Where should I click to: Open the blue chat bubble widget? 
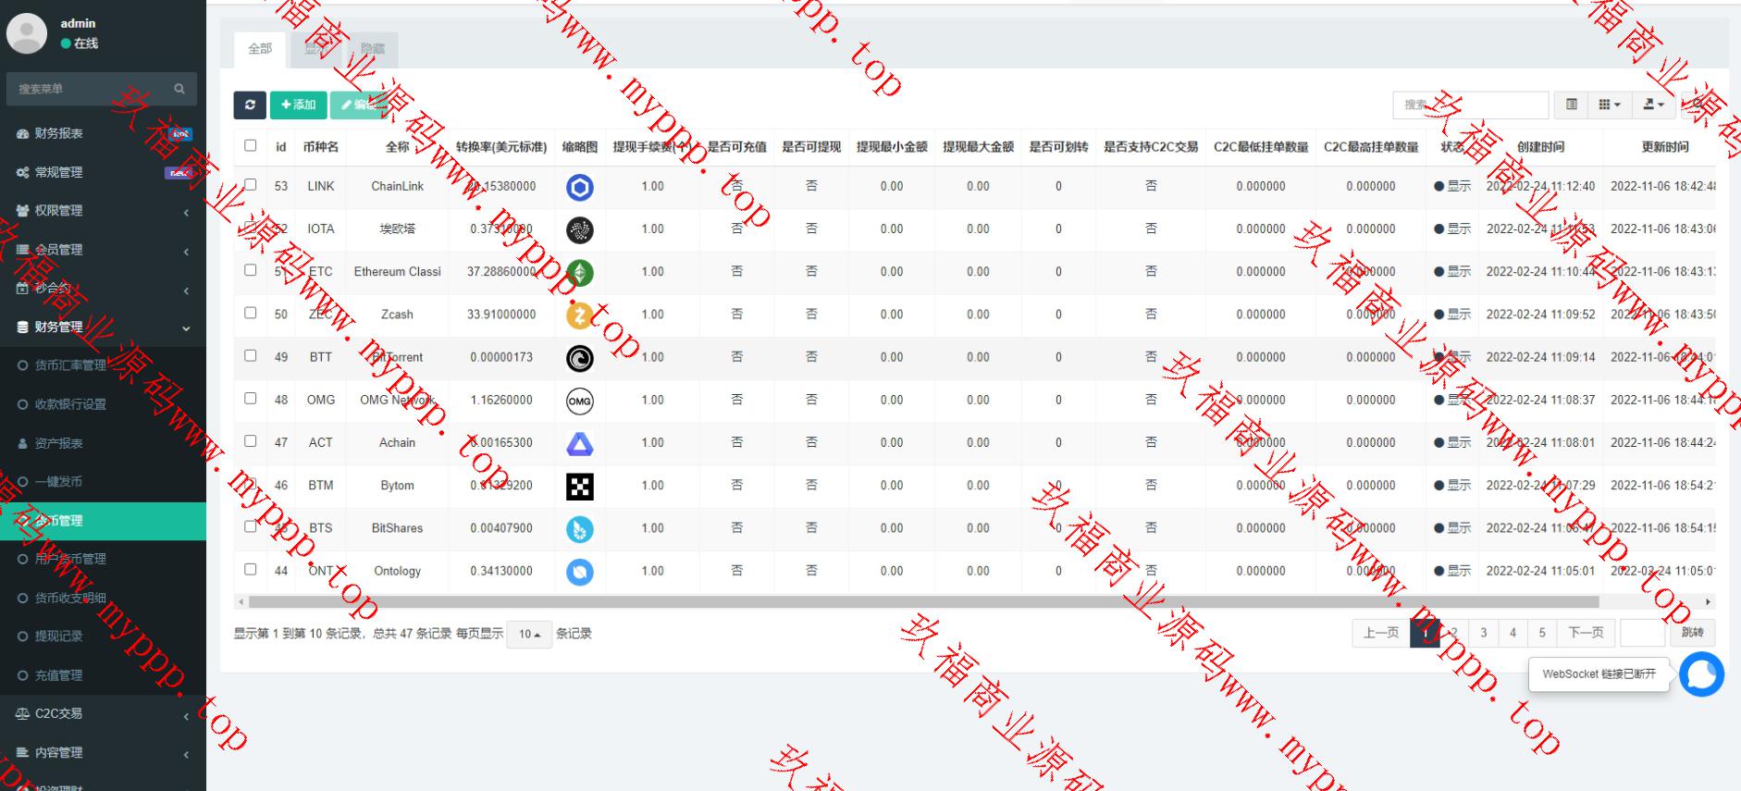coord(1701,674)
